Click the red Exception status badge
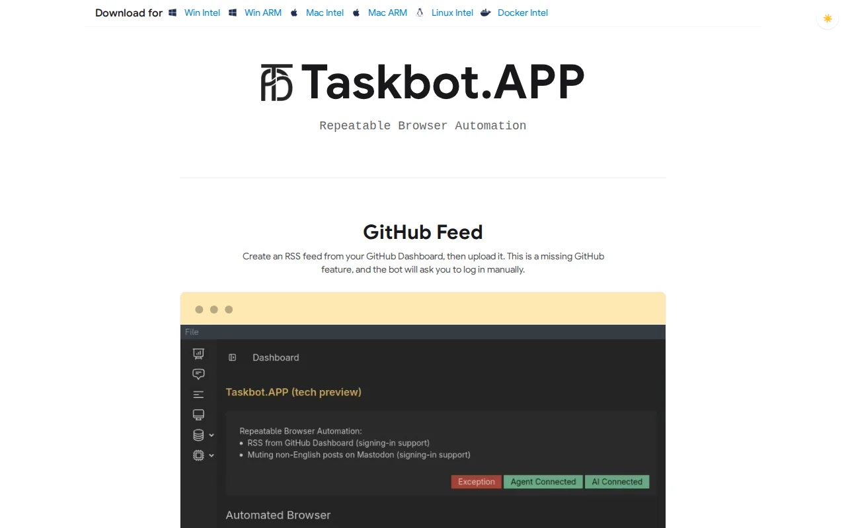Screen dimensions: 846x528 click(476, 482)
